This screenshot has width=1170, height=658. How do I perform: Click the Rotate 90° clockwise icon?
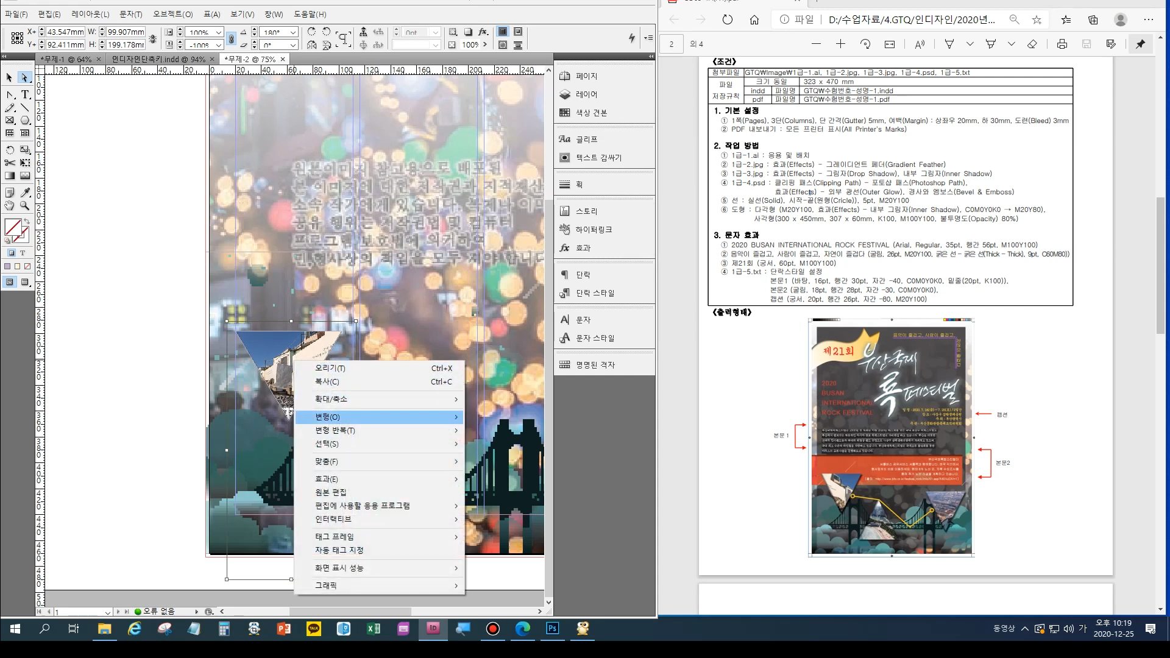(x=311, y=32)
